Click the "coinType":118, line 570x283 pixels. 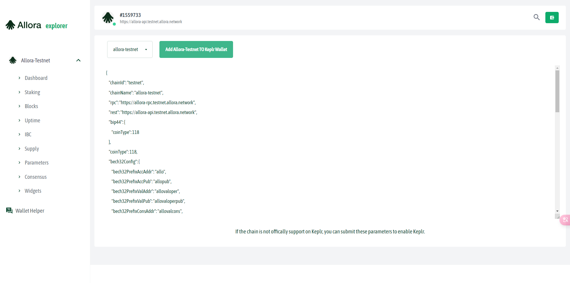coord(123,152)
